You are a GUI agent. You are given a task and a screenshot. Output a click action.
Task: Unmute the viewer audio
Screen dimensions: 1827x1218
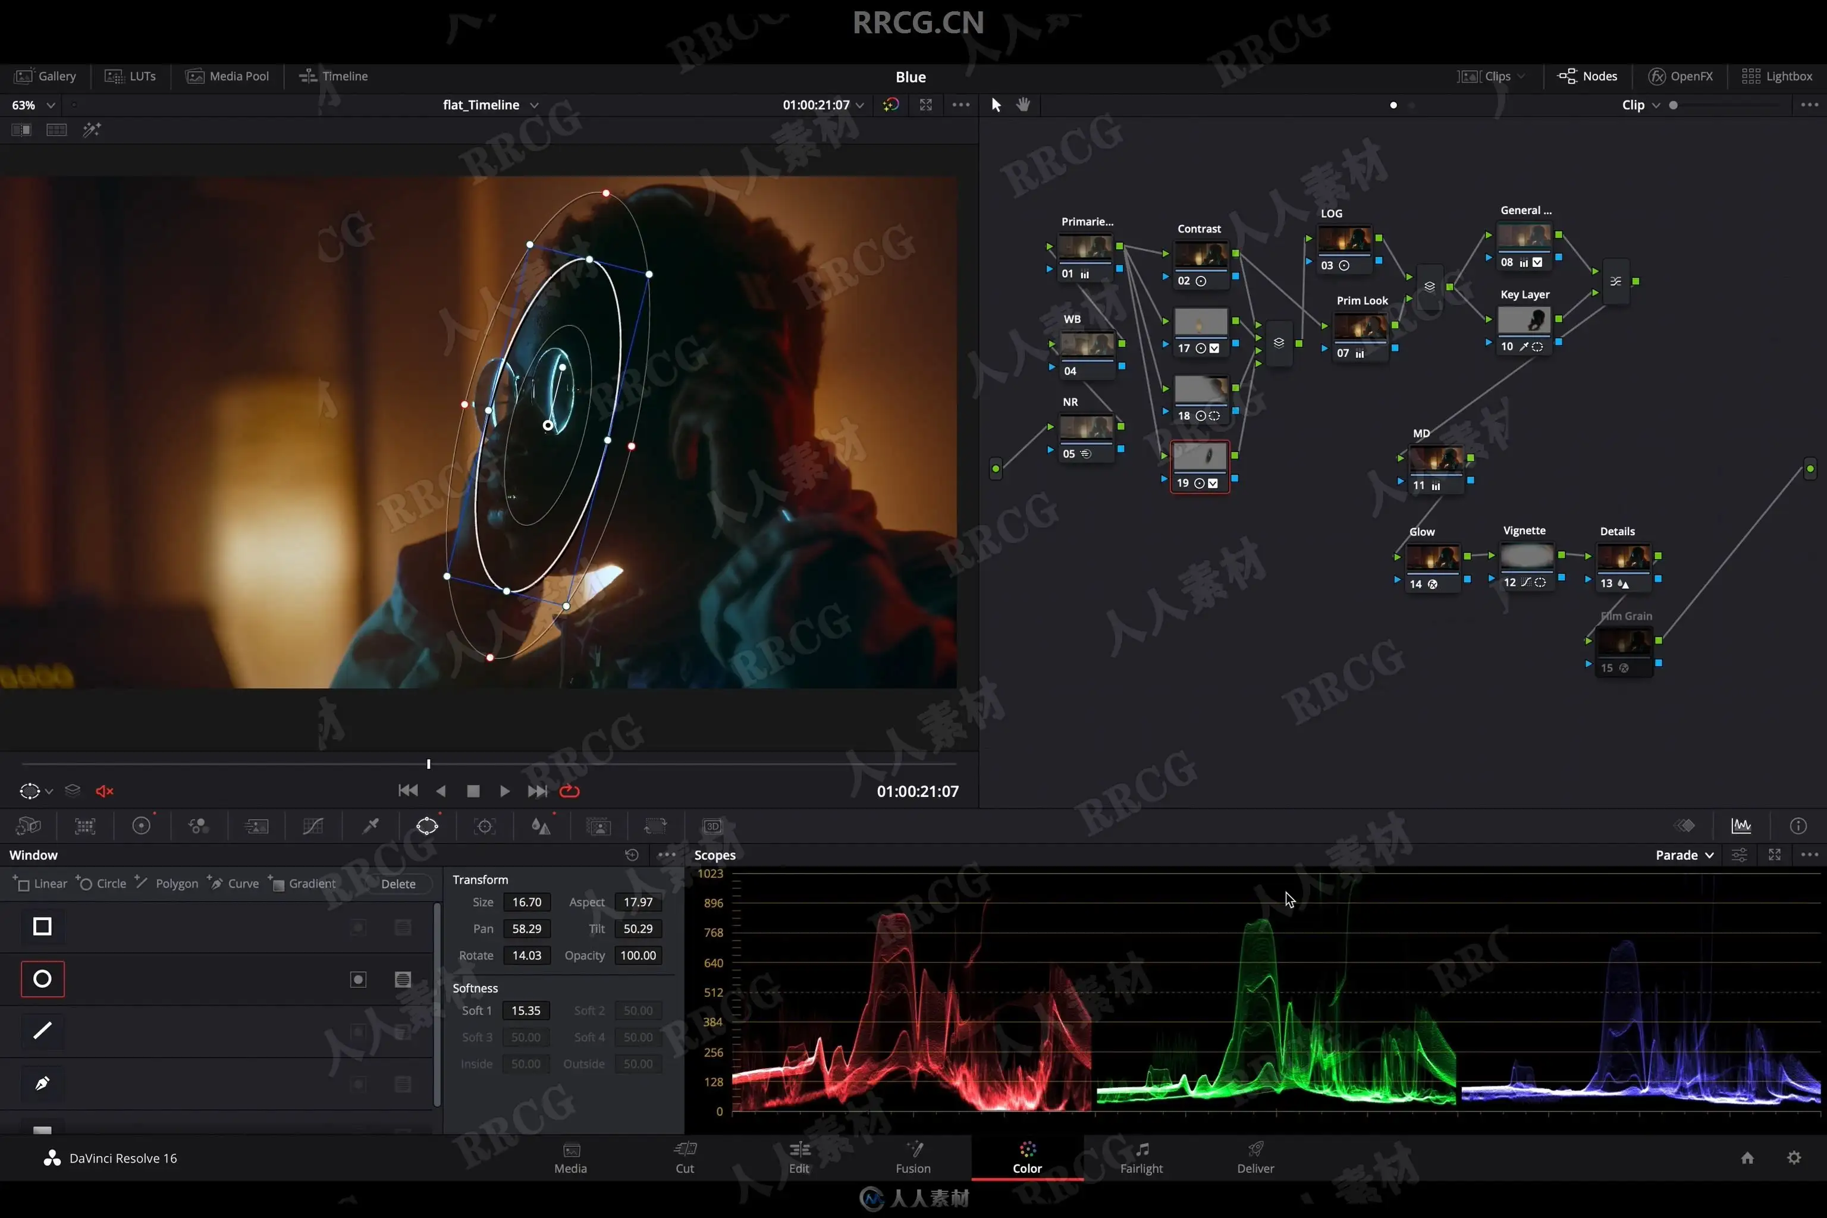click(104, 791)
